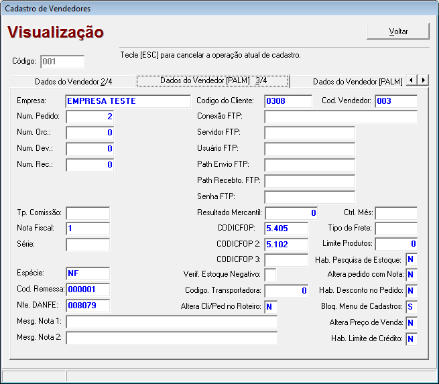The height and width of the screenshot is (384, 439).
Task: Click the Limite Produtos field
Action: [396, 244]
